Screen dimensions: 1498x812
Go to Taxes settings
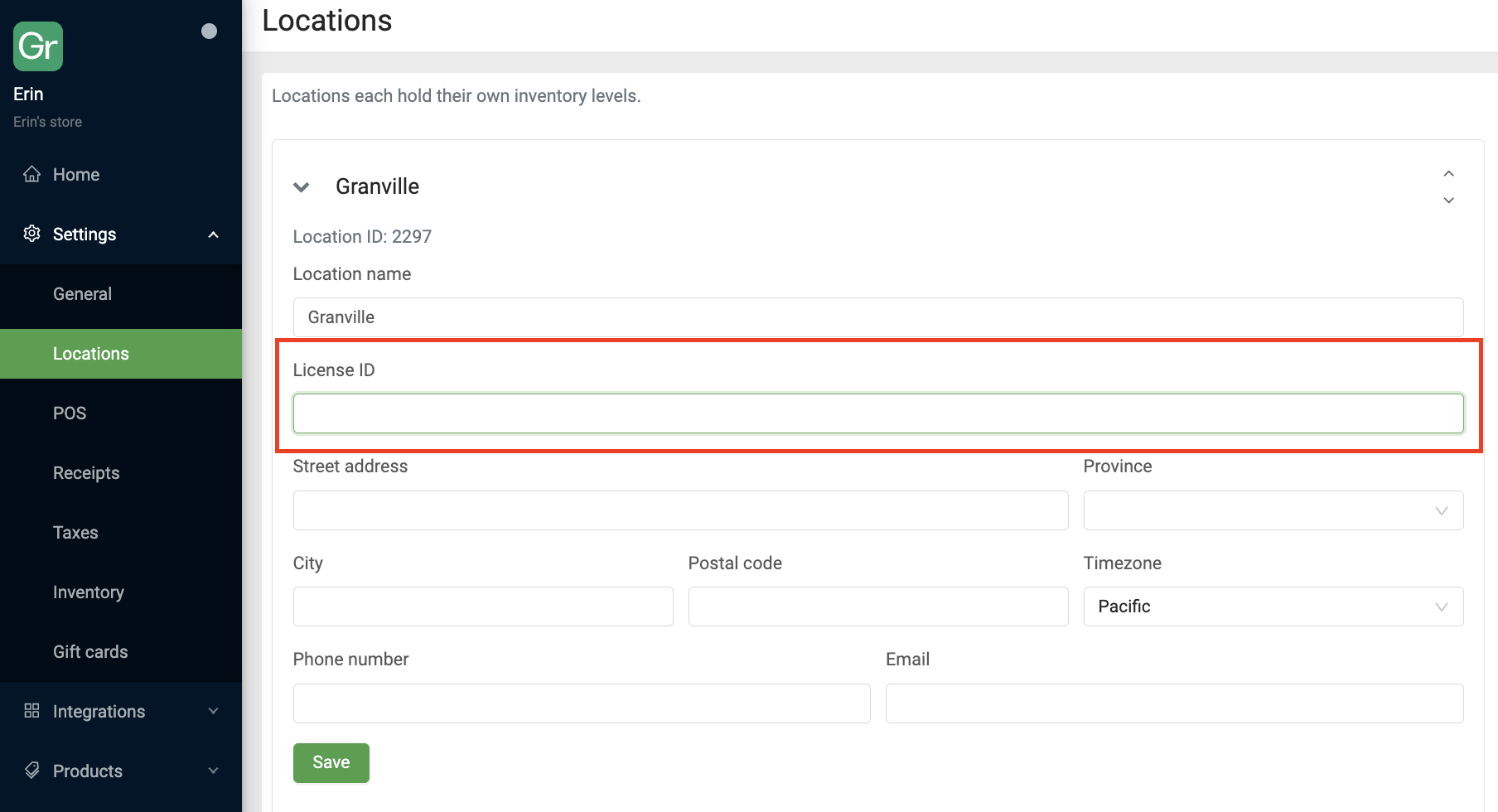coord(75,533)
